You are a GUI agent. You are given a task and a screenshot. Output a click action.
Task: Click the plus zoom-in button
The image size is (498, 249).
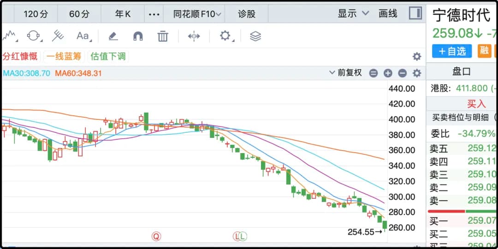(388, 73)
